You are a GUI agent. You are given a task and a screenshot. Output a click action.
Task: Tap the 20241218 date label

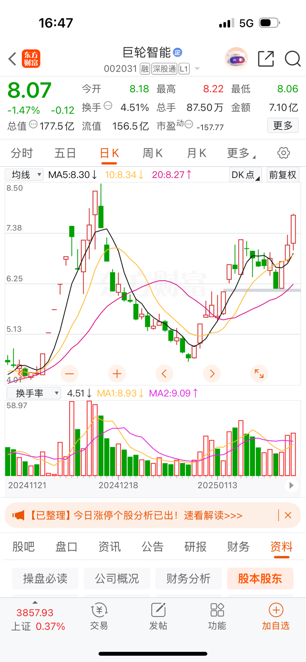click(118, 485)
